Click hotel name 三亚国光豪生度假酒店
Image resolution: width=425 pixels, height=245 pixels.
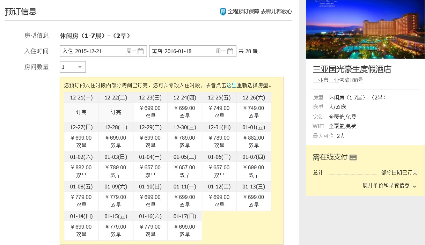point(352,69)
